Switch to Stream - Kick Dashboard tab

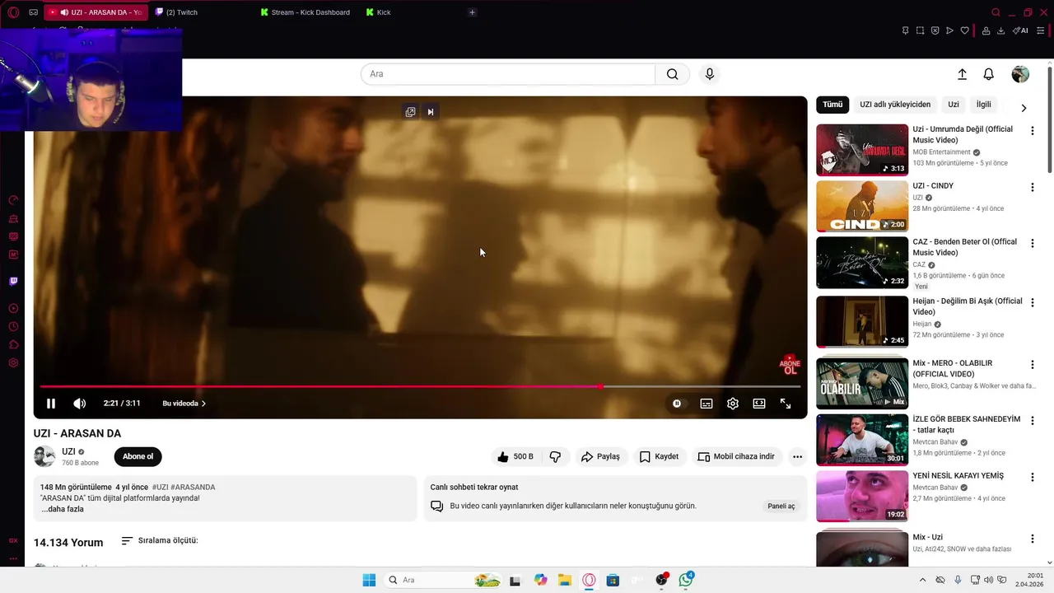tap(305, 12)
